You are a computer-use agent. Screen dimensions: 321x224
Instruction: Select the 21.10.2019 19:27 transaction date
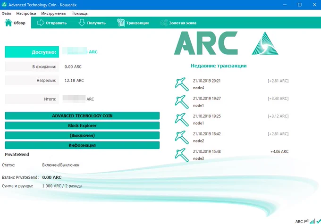(207, 99)
